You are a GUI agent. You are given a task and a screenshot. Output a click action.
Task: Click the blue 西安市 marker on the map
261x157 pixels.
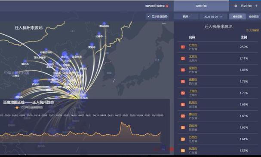tap(35, 81)
